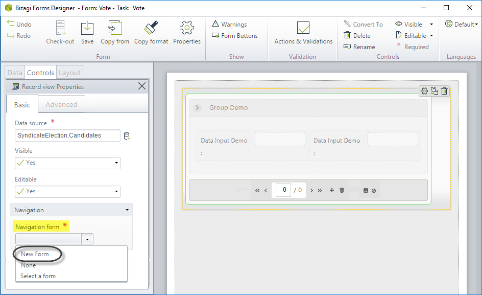Viewport: 482px width, 295px height.
Task: Close the Bizagi Forms Designer window
Action: 470,8
